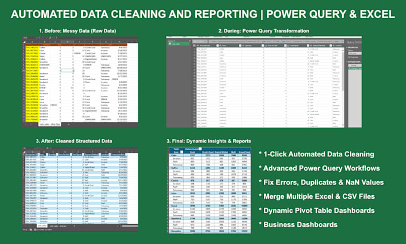The height and width of the screenshot is (244, 406).
Task: Open Quantity column filter dropdown in Power Query
Action: pyautogui.click(x=263, y=45)
